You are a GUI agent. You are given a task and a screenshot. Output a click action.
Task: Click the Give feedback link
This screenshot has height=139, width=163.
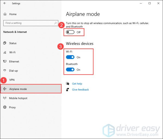(80, 90)
